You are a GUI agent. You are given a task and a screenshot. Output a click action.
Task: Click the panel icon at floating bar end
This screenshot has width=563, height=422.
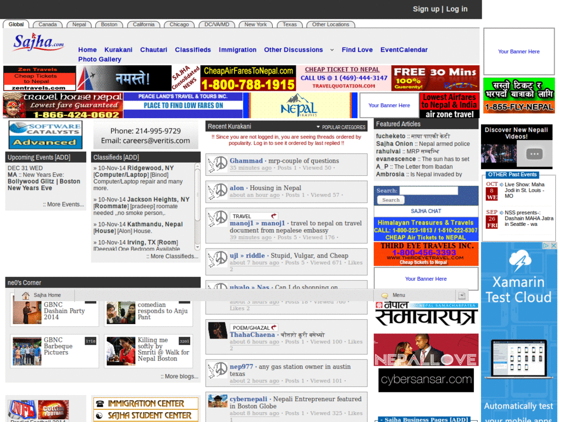(x=462, y=295)
